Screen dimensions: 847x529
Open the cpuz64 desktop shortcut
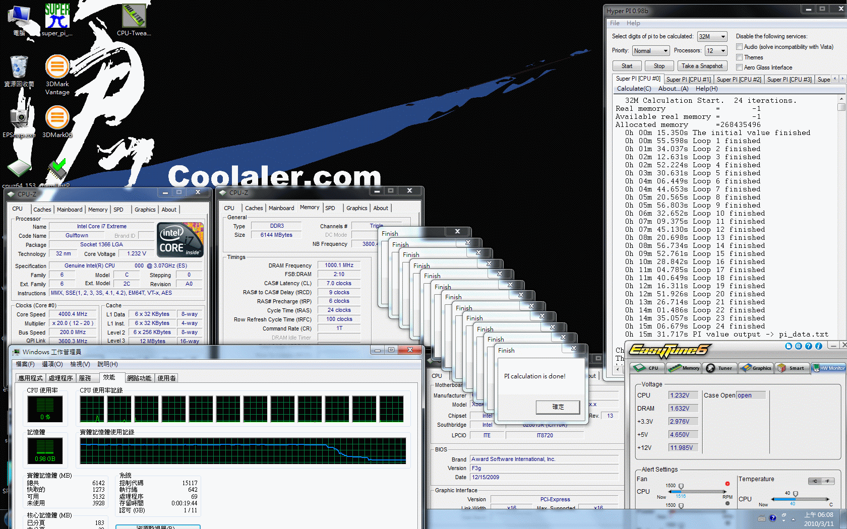tap(19, 173)
